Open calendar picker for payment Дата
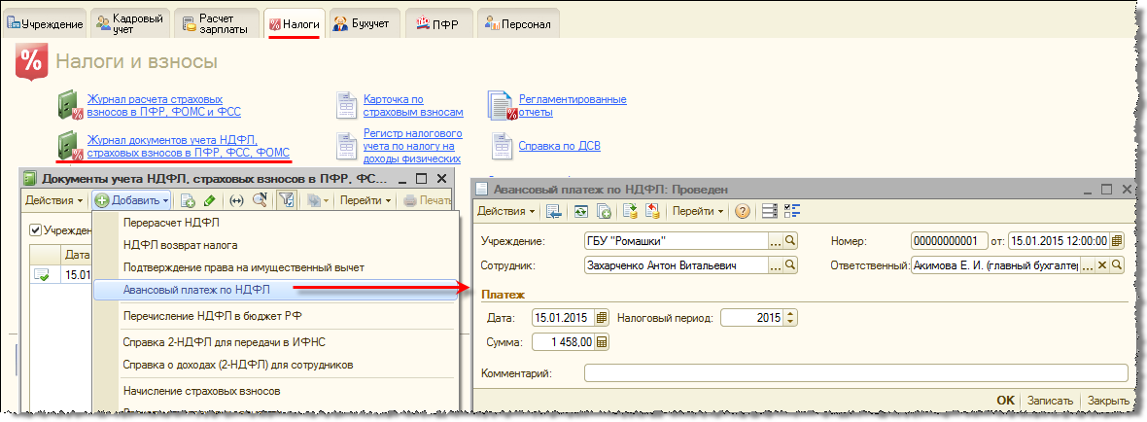Image resolution: width=1147 pixels, height=422 pixels. (602, 318)
